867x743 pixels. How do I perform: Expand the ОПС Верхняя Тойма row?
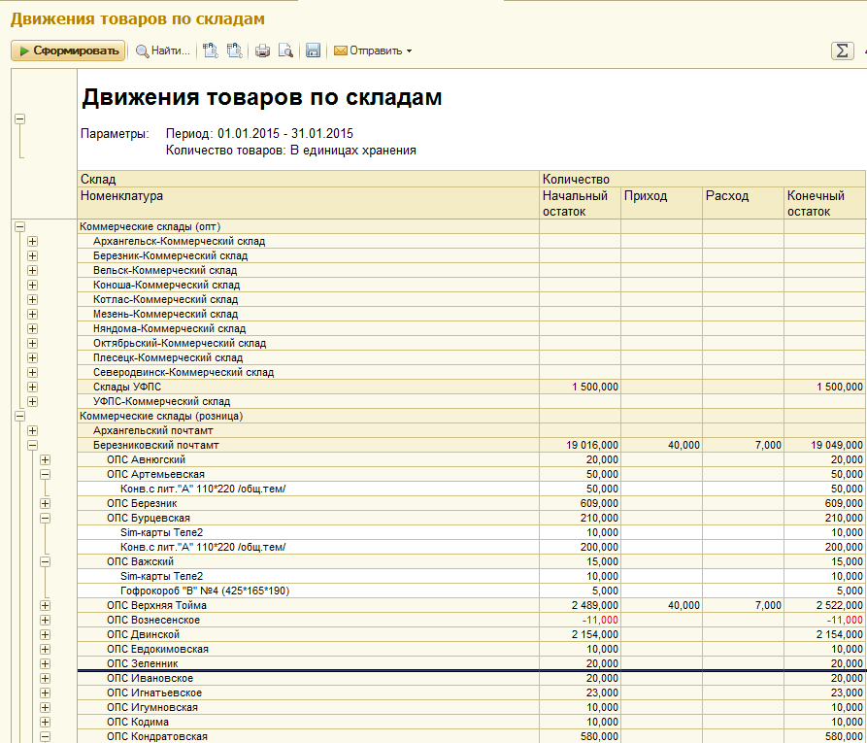click(x=45, y=605)
